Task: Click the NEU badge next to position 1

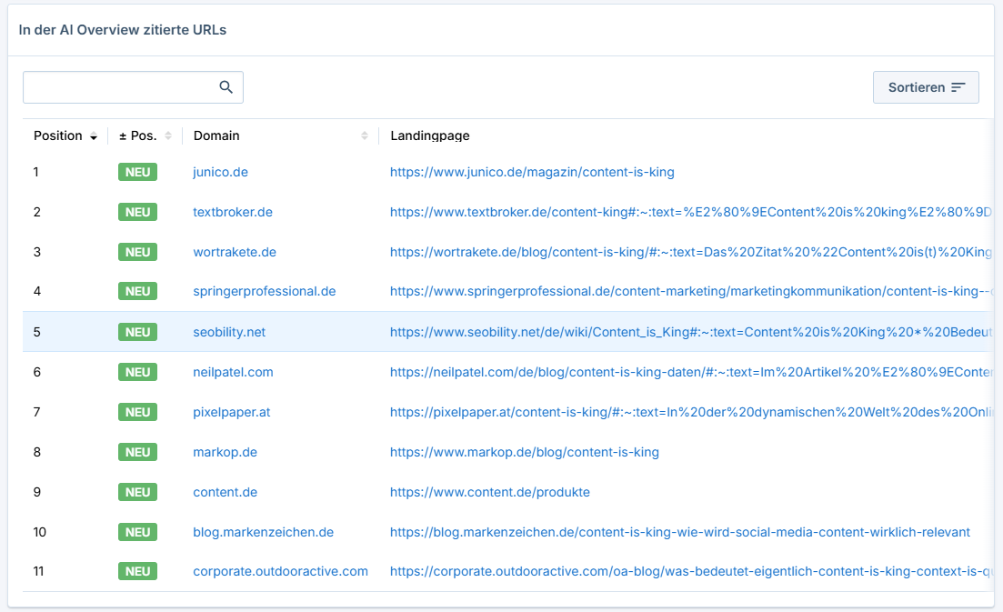Action: tap(136, 171)
